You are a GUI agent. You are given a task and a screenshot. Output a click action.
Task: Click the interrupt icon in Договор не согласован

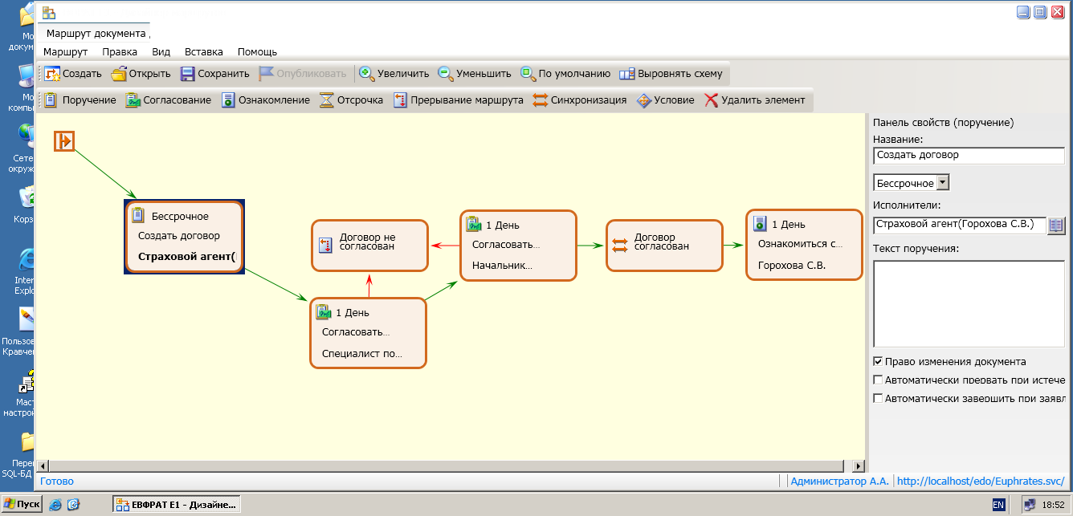325,245
